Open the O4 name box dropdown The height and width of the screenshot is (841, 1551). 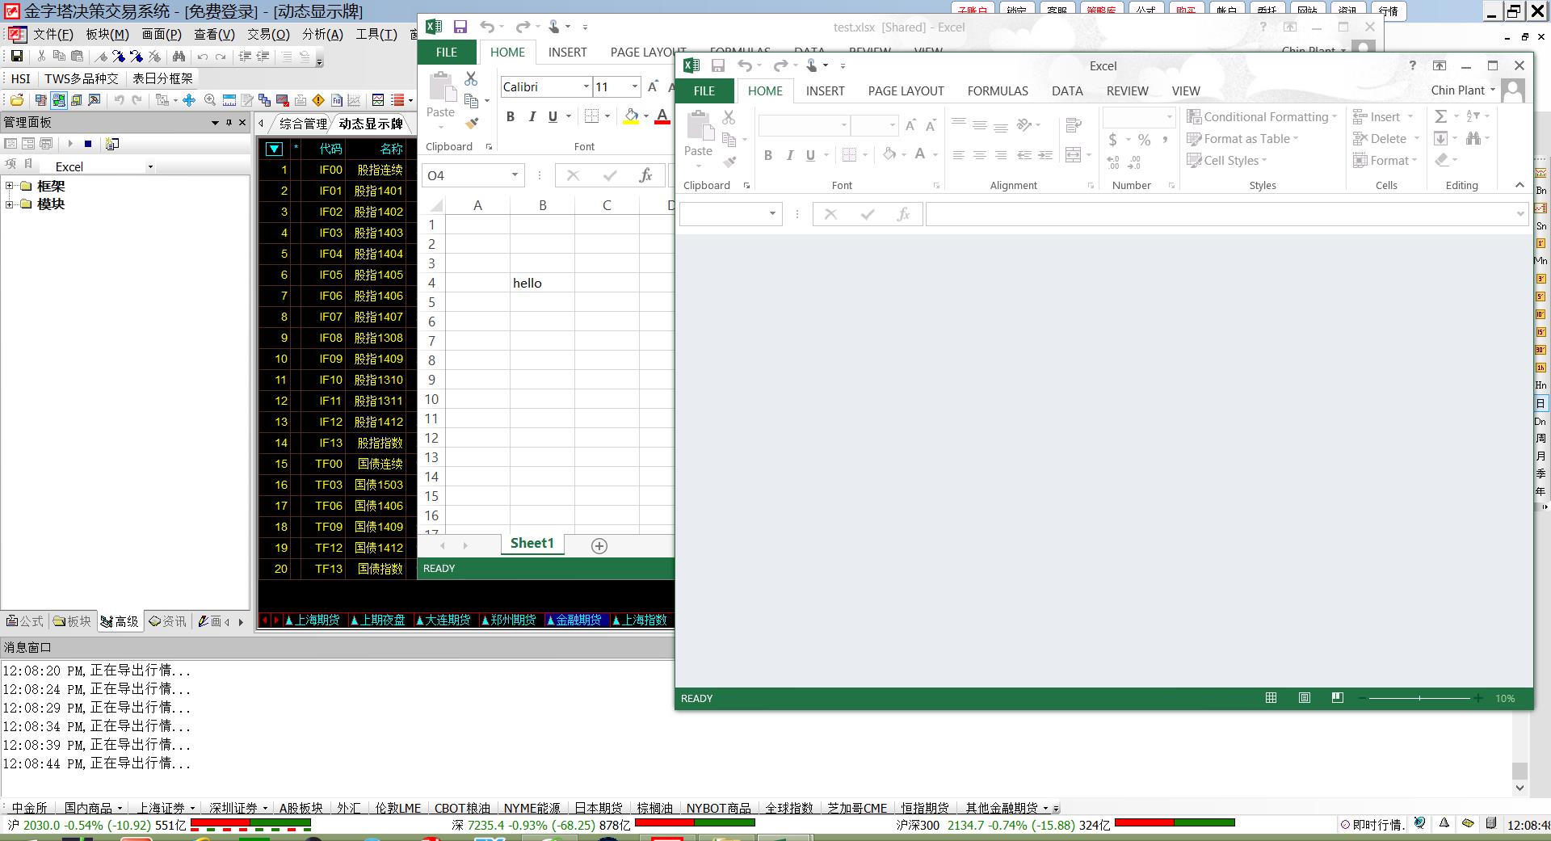coord(515,175)
